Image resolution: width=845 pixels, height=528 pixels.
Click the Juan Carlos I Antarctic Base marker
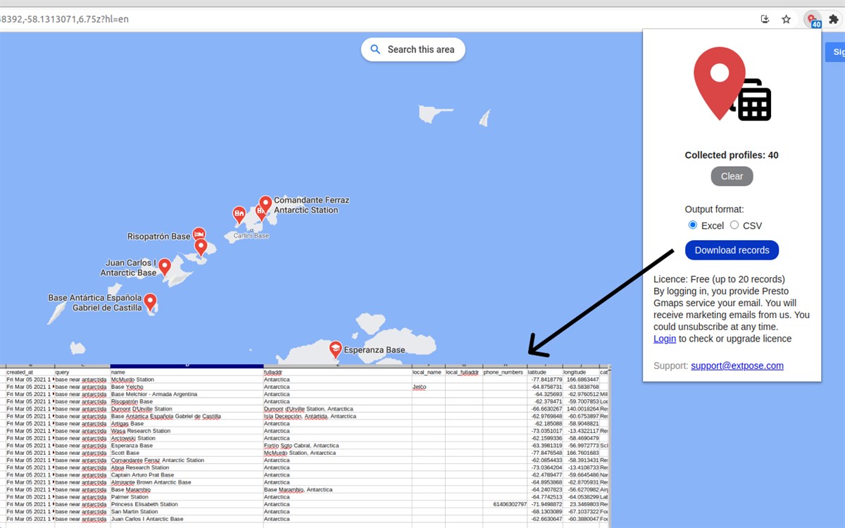pyautogui.click(x=164, y=267)
